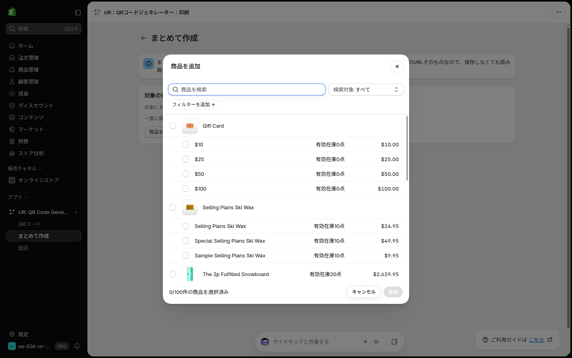This screenshot has width=572, height=358.
Task: Collapse the sidebar with the panel icon
Action: (78, 13)
